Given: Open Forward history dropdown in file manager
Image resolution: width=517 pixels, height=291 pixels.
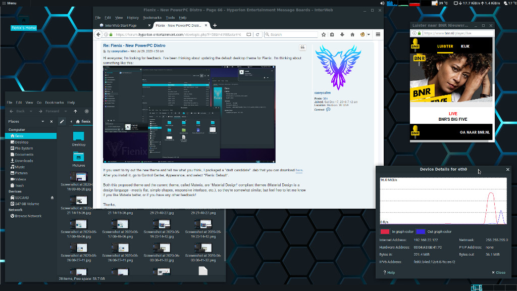Looking at the screenshot, I should 66,112.
